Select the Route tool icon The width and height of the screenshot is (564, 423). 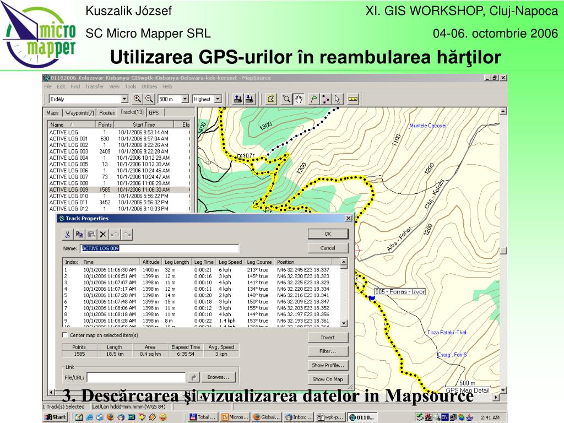coord(326,99)
